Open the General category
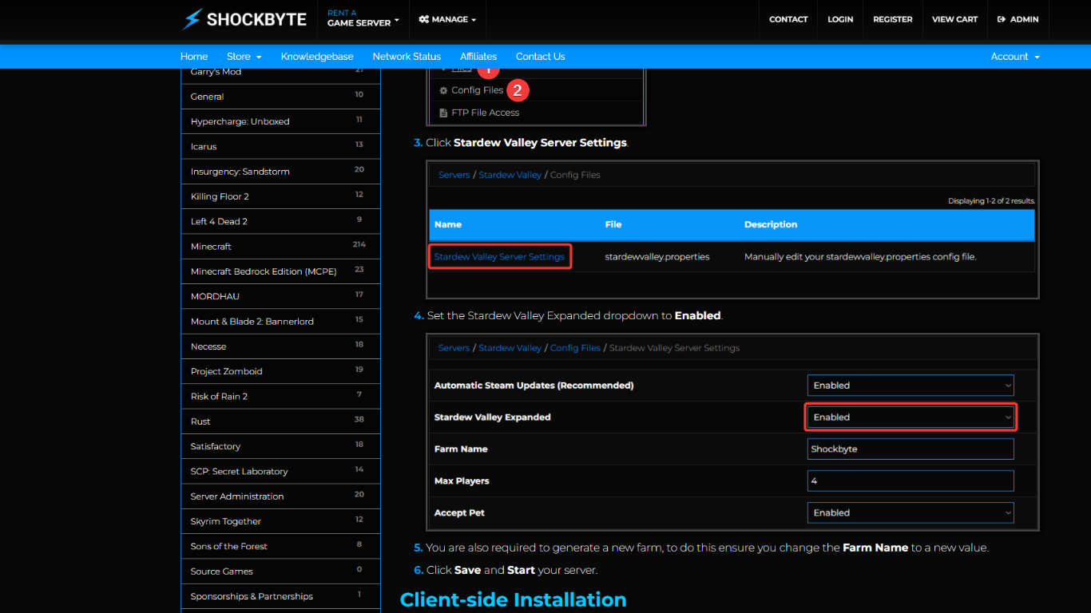The height and width of the screenshot is (613, 1091). click(x=280, y=97)
